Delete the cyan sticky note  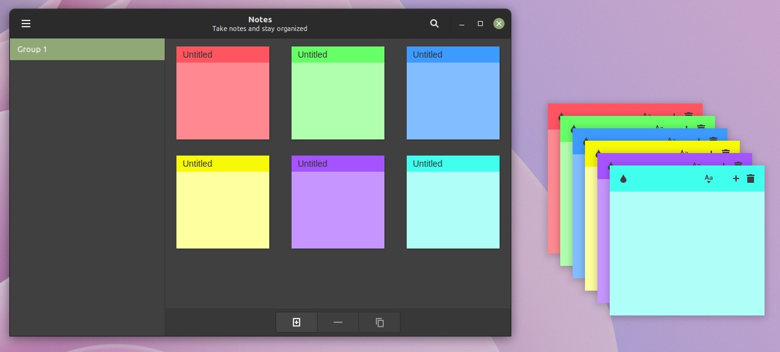coord(751,178)
